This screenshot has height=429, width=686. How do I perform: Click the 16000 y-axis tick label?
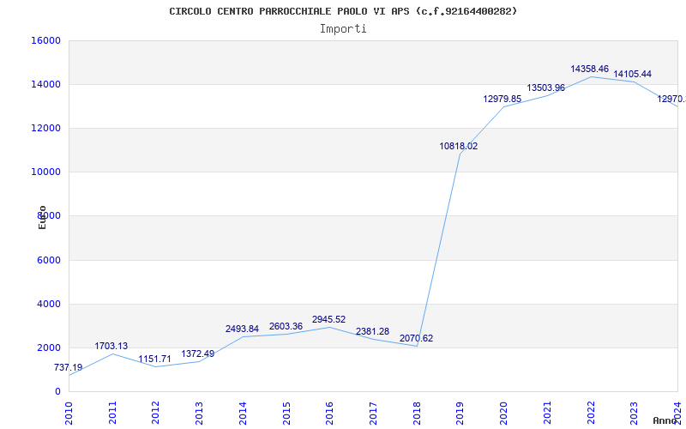(45, 40)
